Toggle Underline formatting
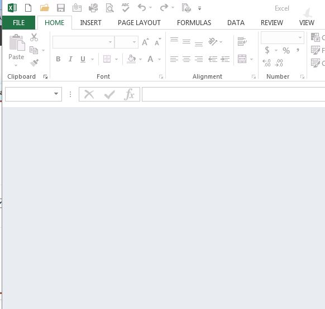The height and width of the screenshot is (309, 325). [x=83, y=59]
